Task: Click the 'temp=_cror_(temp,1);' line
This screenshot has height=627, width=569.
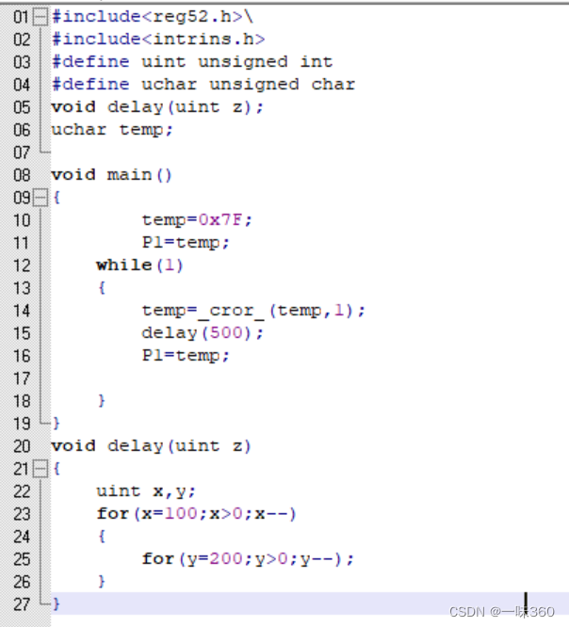Action: click(x=253, y=311)
